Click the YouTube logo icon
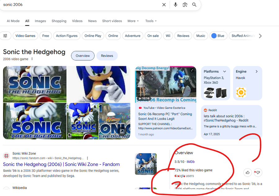Viewport: 279px width, 196px height. click(x=140, y=108)
